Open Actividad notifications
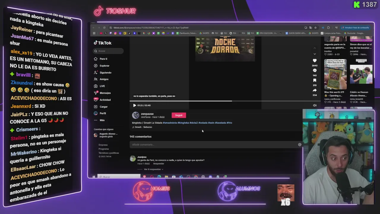Viewport: 380px width, 214px height. (x=105, y=100)
